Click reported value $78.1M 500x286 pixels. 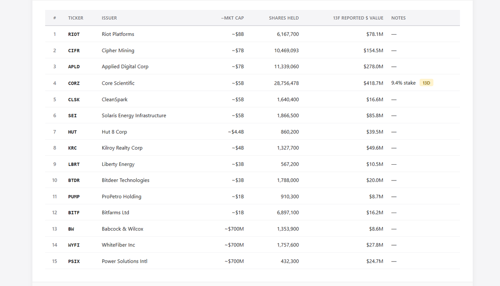tap(374, 34)
